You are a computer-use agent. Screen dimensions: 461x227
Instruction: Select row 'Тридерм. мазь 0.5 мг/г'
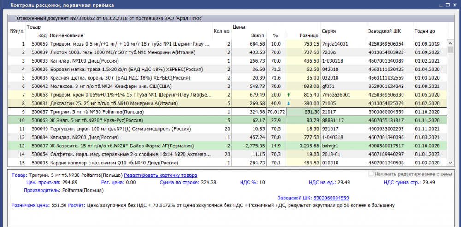click(x=228, y=44)
